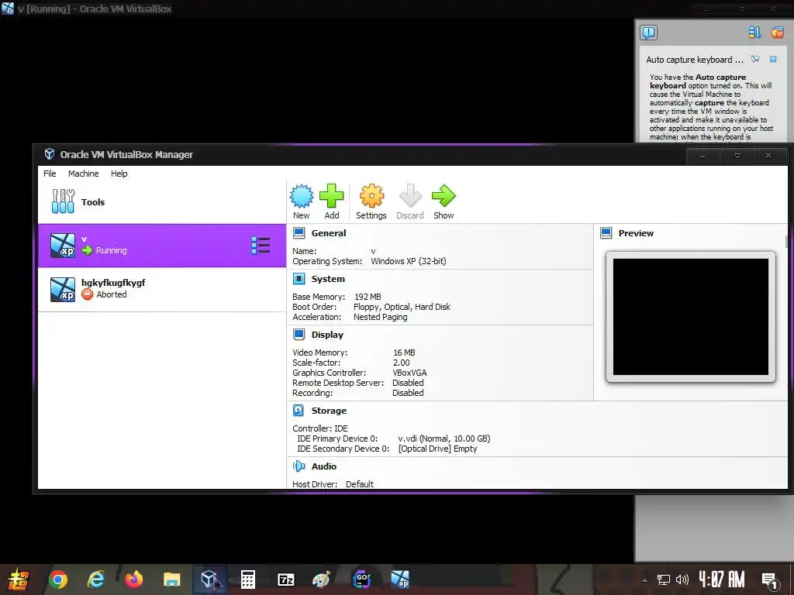Click the 'v.vdi (Normal, 10.00 GB)' storage entry
Viewport: 794px width, 595px height.
coord(444,439)
